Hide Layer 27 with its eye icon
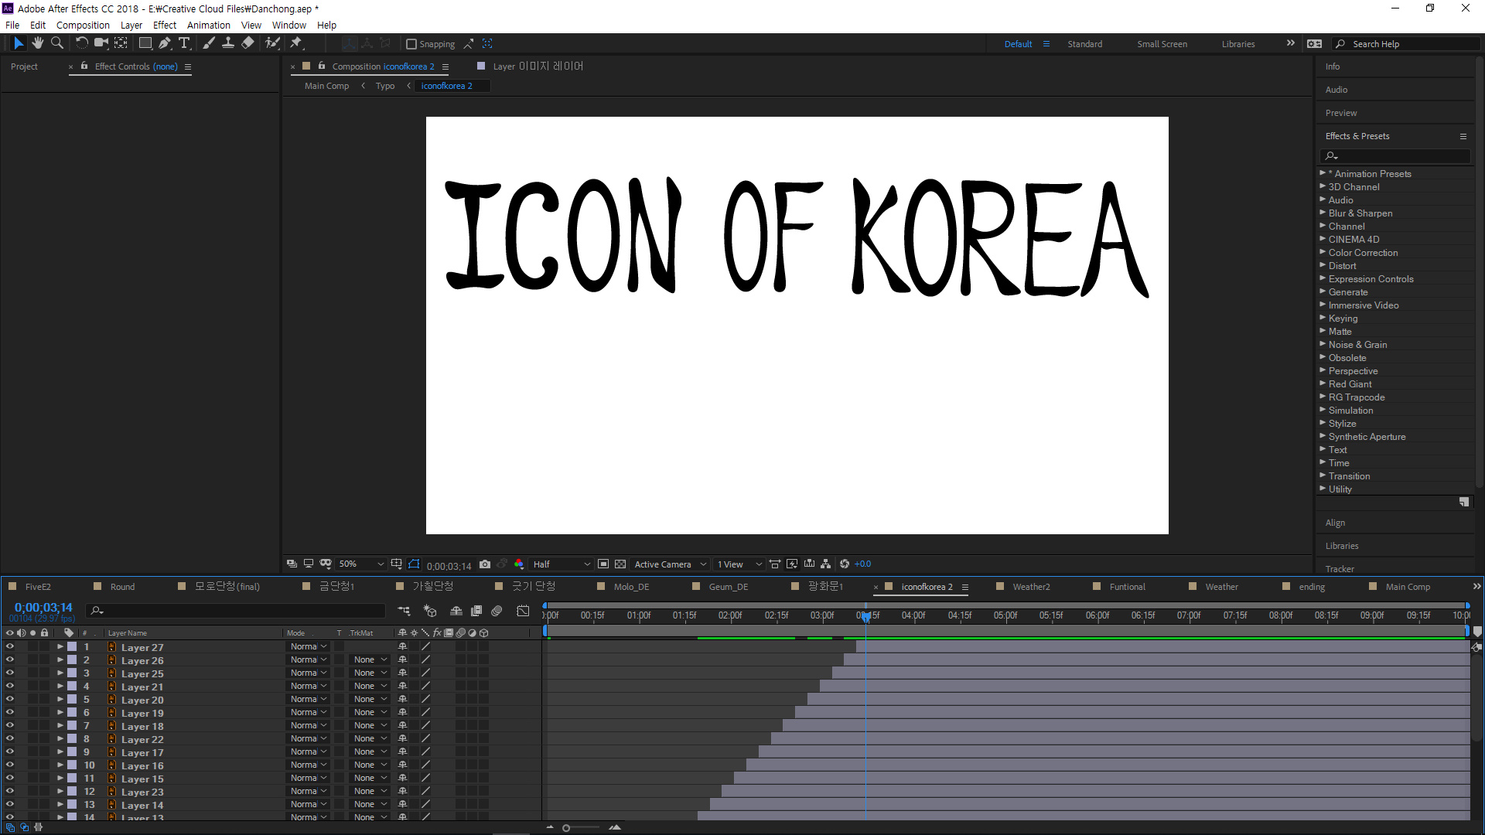 coord(10,647)
